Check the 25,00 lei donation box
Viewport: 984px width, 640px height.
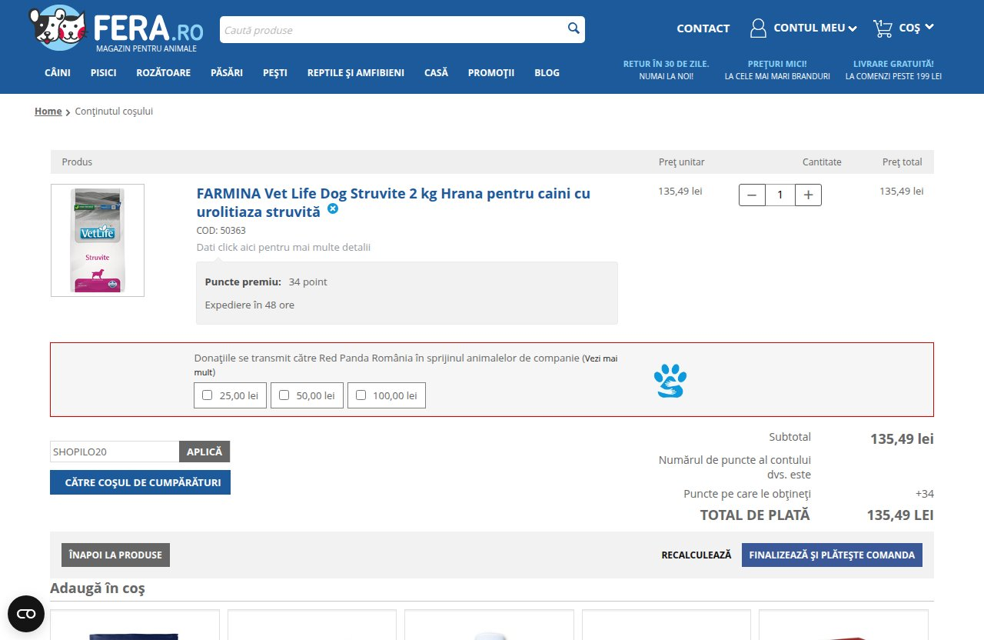pos(208,395)
